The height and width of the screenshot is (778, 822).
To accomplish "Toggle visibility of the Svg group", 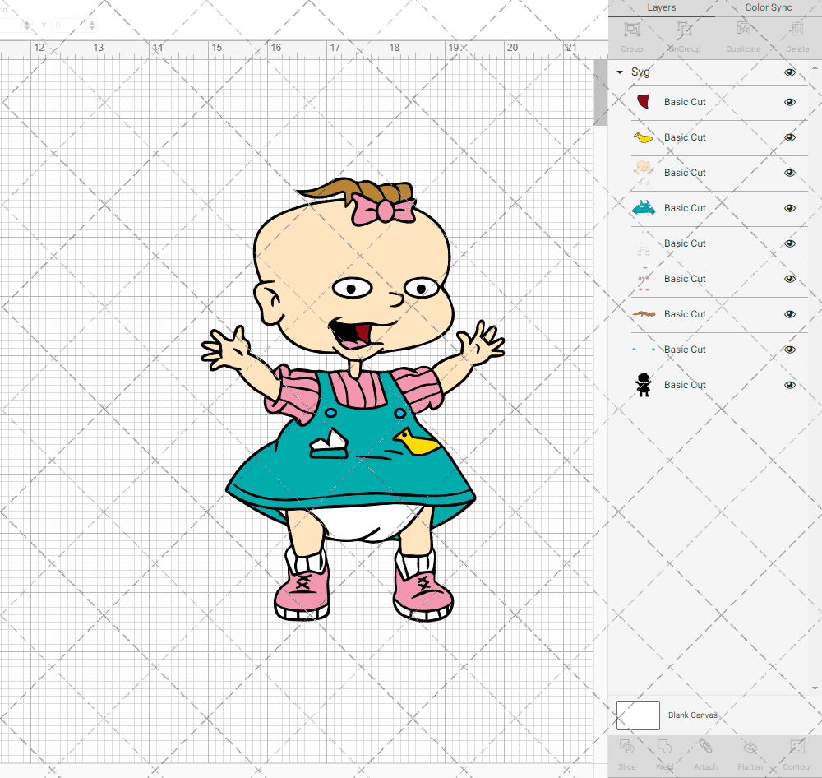I will coord(789,72).
